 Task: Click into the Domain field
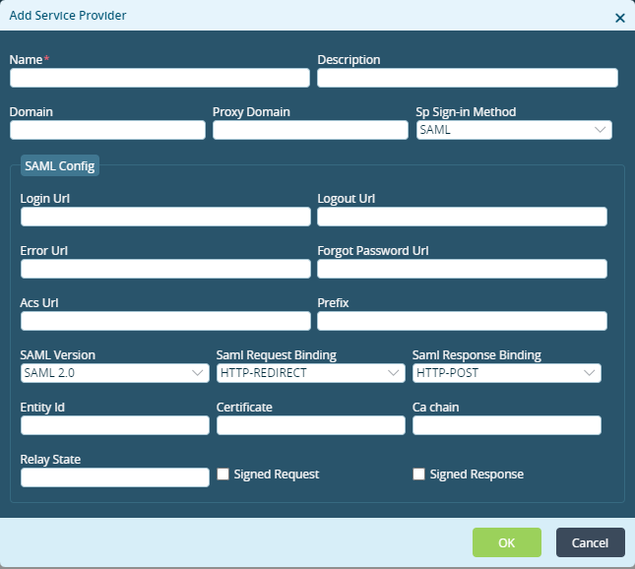coord(107,130)
